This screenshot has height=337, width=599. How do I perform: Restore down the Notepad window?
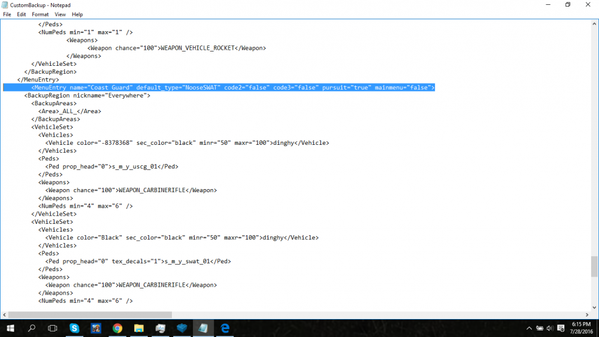(x=568, y=5)
